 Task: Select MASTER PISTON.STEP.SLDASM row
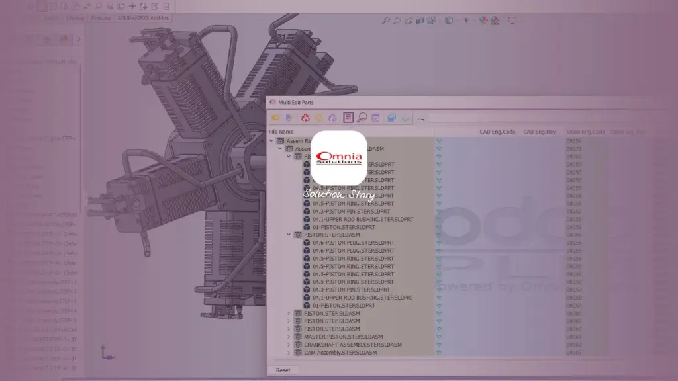point(344,337)
